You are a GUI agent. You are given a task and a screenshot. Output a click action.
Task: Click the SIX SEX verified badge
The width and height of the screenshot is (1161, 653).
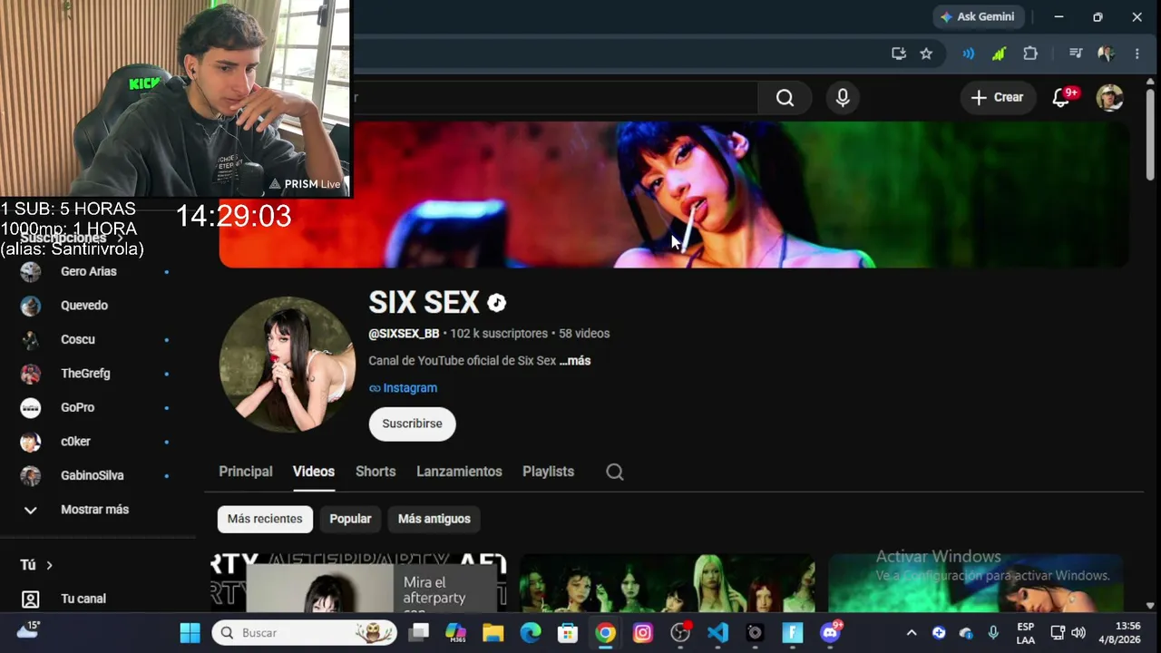tap(496, 303)
